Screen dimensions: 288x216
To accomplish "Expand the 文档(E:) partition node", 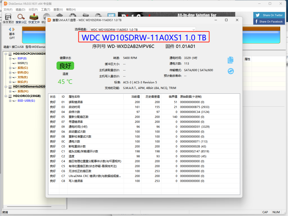I will click(10, 77).
